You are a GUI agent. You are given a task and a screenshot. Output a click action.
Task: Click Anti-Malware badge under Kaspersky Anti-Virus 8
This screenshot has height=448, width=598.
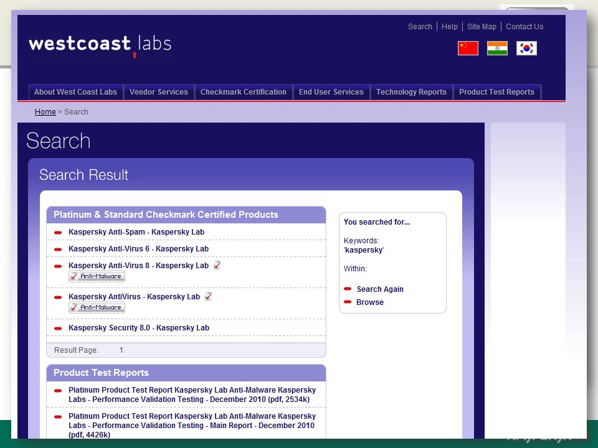(97, 276)
